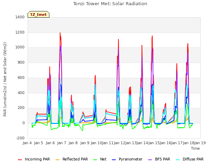
Task: Click the Jan 11 x-axis tick label
Action: 108,143
